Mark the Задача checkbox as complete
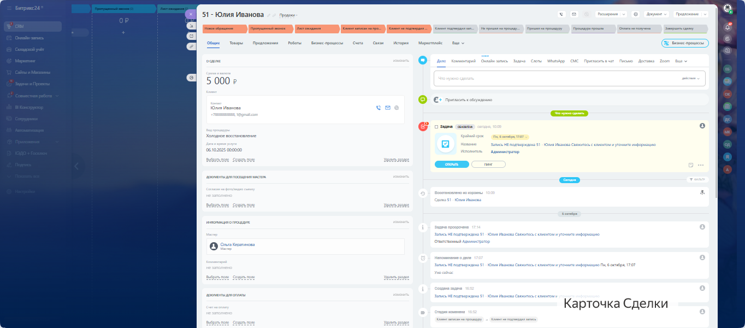The image size is (745, 328). tap(436, 126)
